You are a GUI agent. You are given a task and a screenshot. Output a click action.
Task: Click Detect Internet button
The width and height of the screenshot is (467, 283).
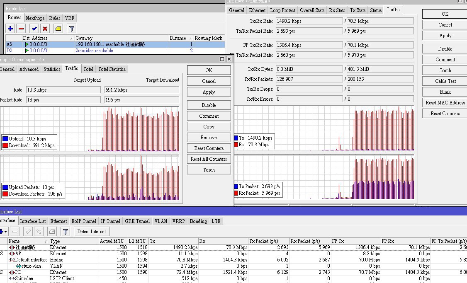pos(91,232)
